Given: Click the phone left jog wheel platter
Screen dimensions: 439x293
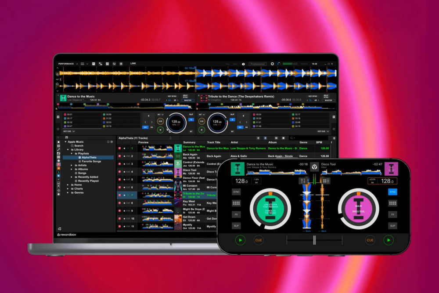Looking at the screenshot, I should point(270,209).
